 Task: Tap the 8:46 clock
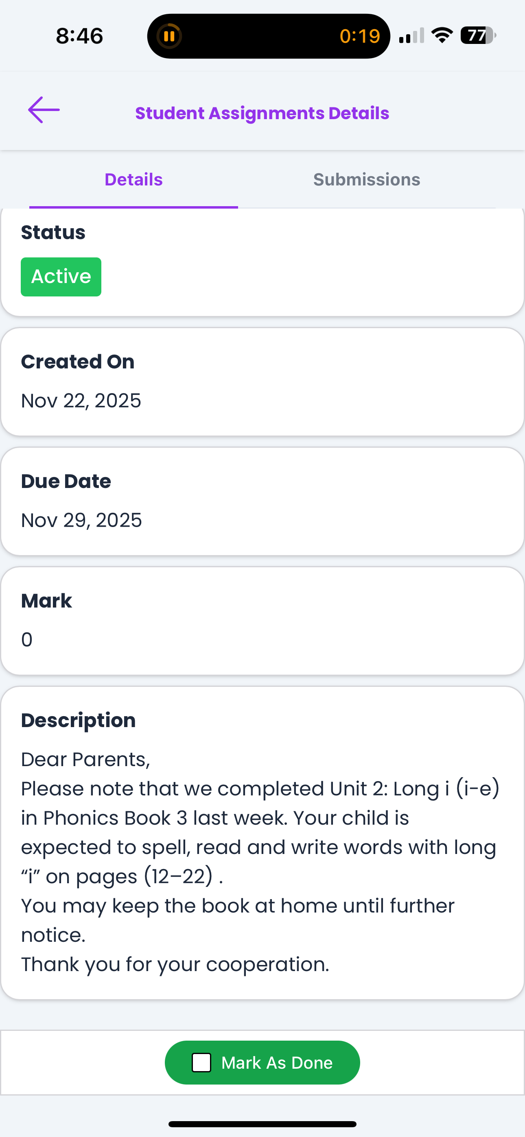[79, 36]
